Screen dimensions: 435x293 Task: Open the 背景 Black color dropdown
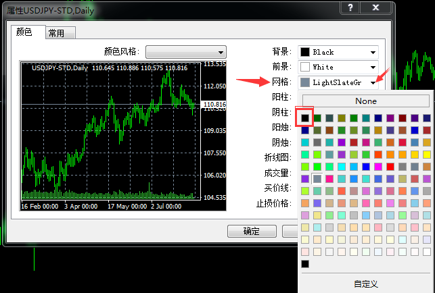point(372,52)
